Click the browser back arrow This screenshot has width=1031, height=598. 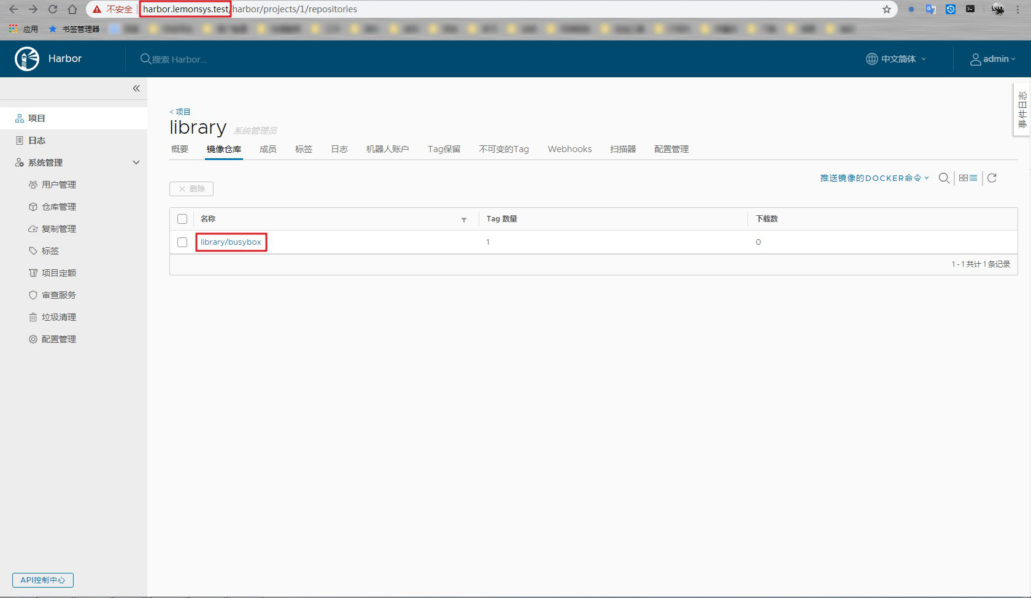click(14, 9)
